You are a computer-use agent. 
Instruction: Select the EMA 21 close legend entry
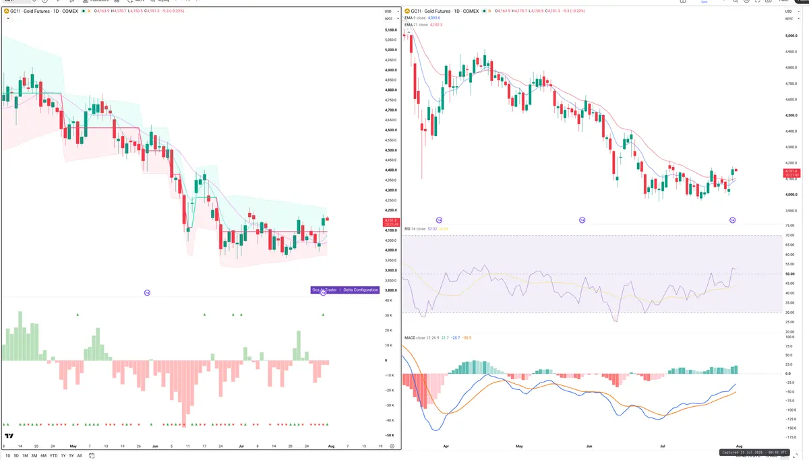coord(415,25)
